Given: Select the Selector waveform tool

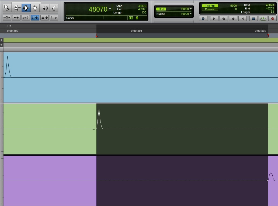Looking at the screenshot, I should [26, 8].
